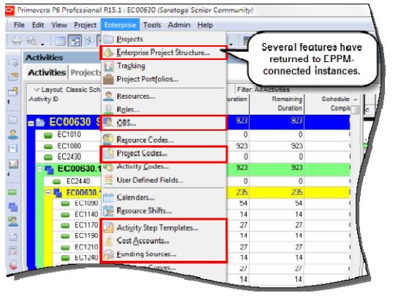Open Project Portfolios
The width and height of the screenshot is (393, 301).
164,80
